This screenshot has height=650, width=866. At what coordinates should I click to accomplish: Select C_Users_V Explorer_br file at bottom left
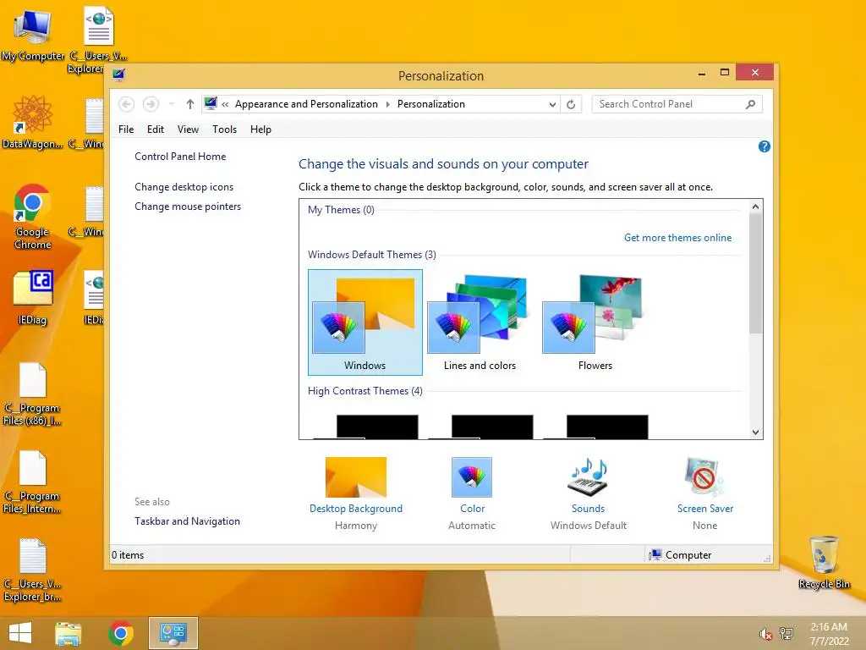[33, 570]
